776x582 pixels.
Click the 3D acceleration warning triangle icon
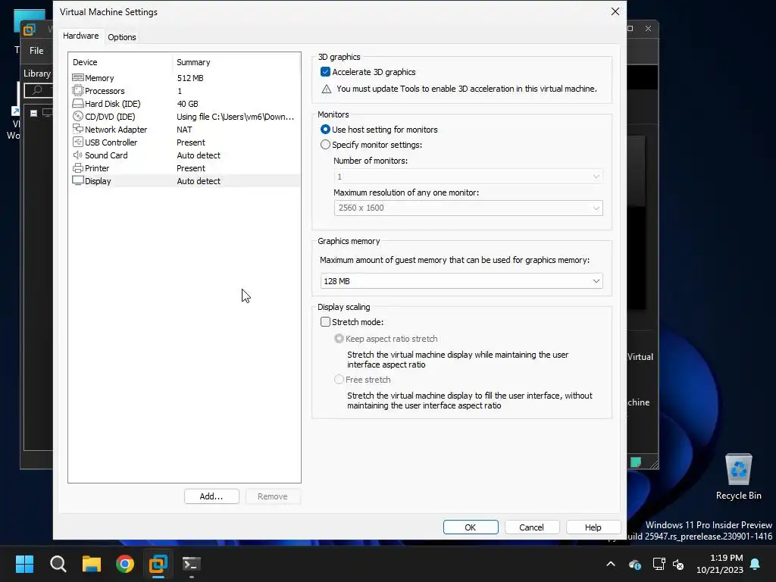pyautogui.click(x=326, y=89)
